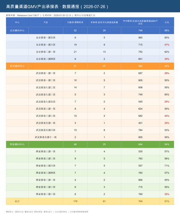
Task: Click the 总计 total row label
Action: click(17, 201)
